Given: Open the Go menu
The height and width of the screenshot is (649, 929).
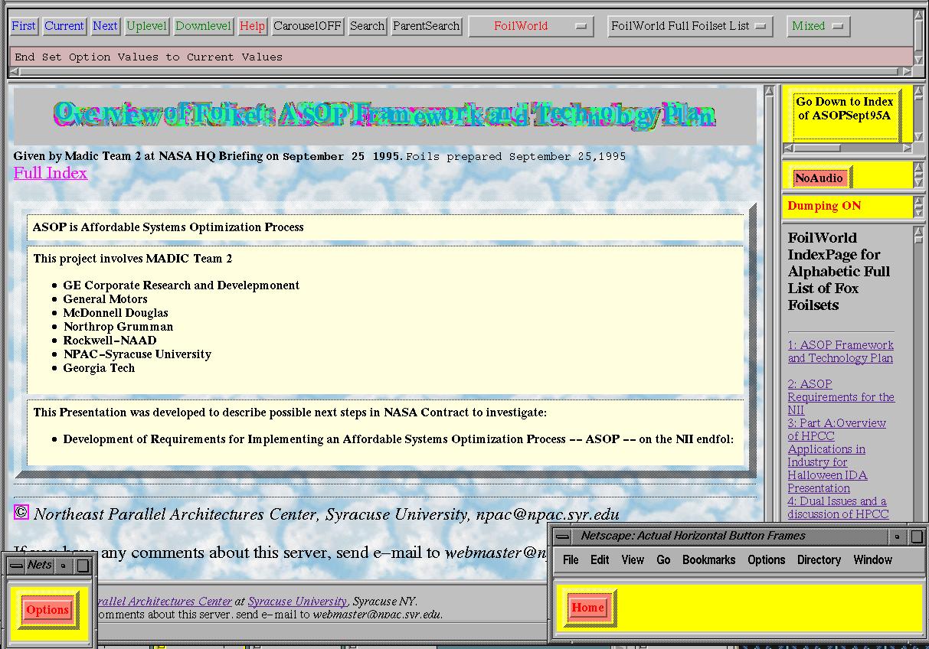Looking at the screenshot, I should tap(663, 560).
